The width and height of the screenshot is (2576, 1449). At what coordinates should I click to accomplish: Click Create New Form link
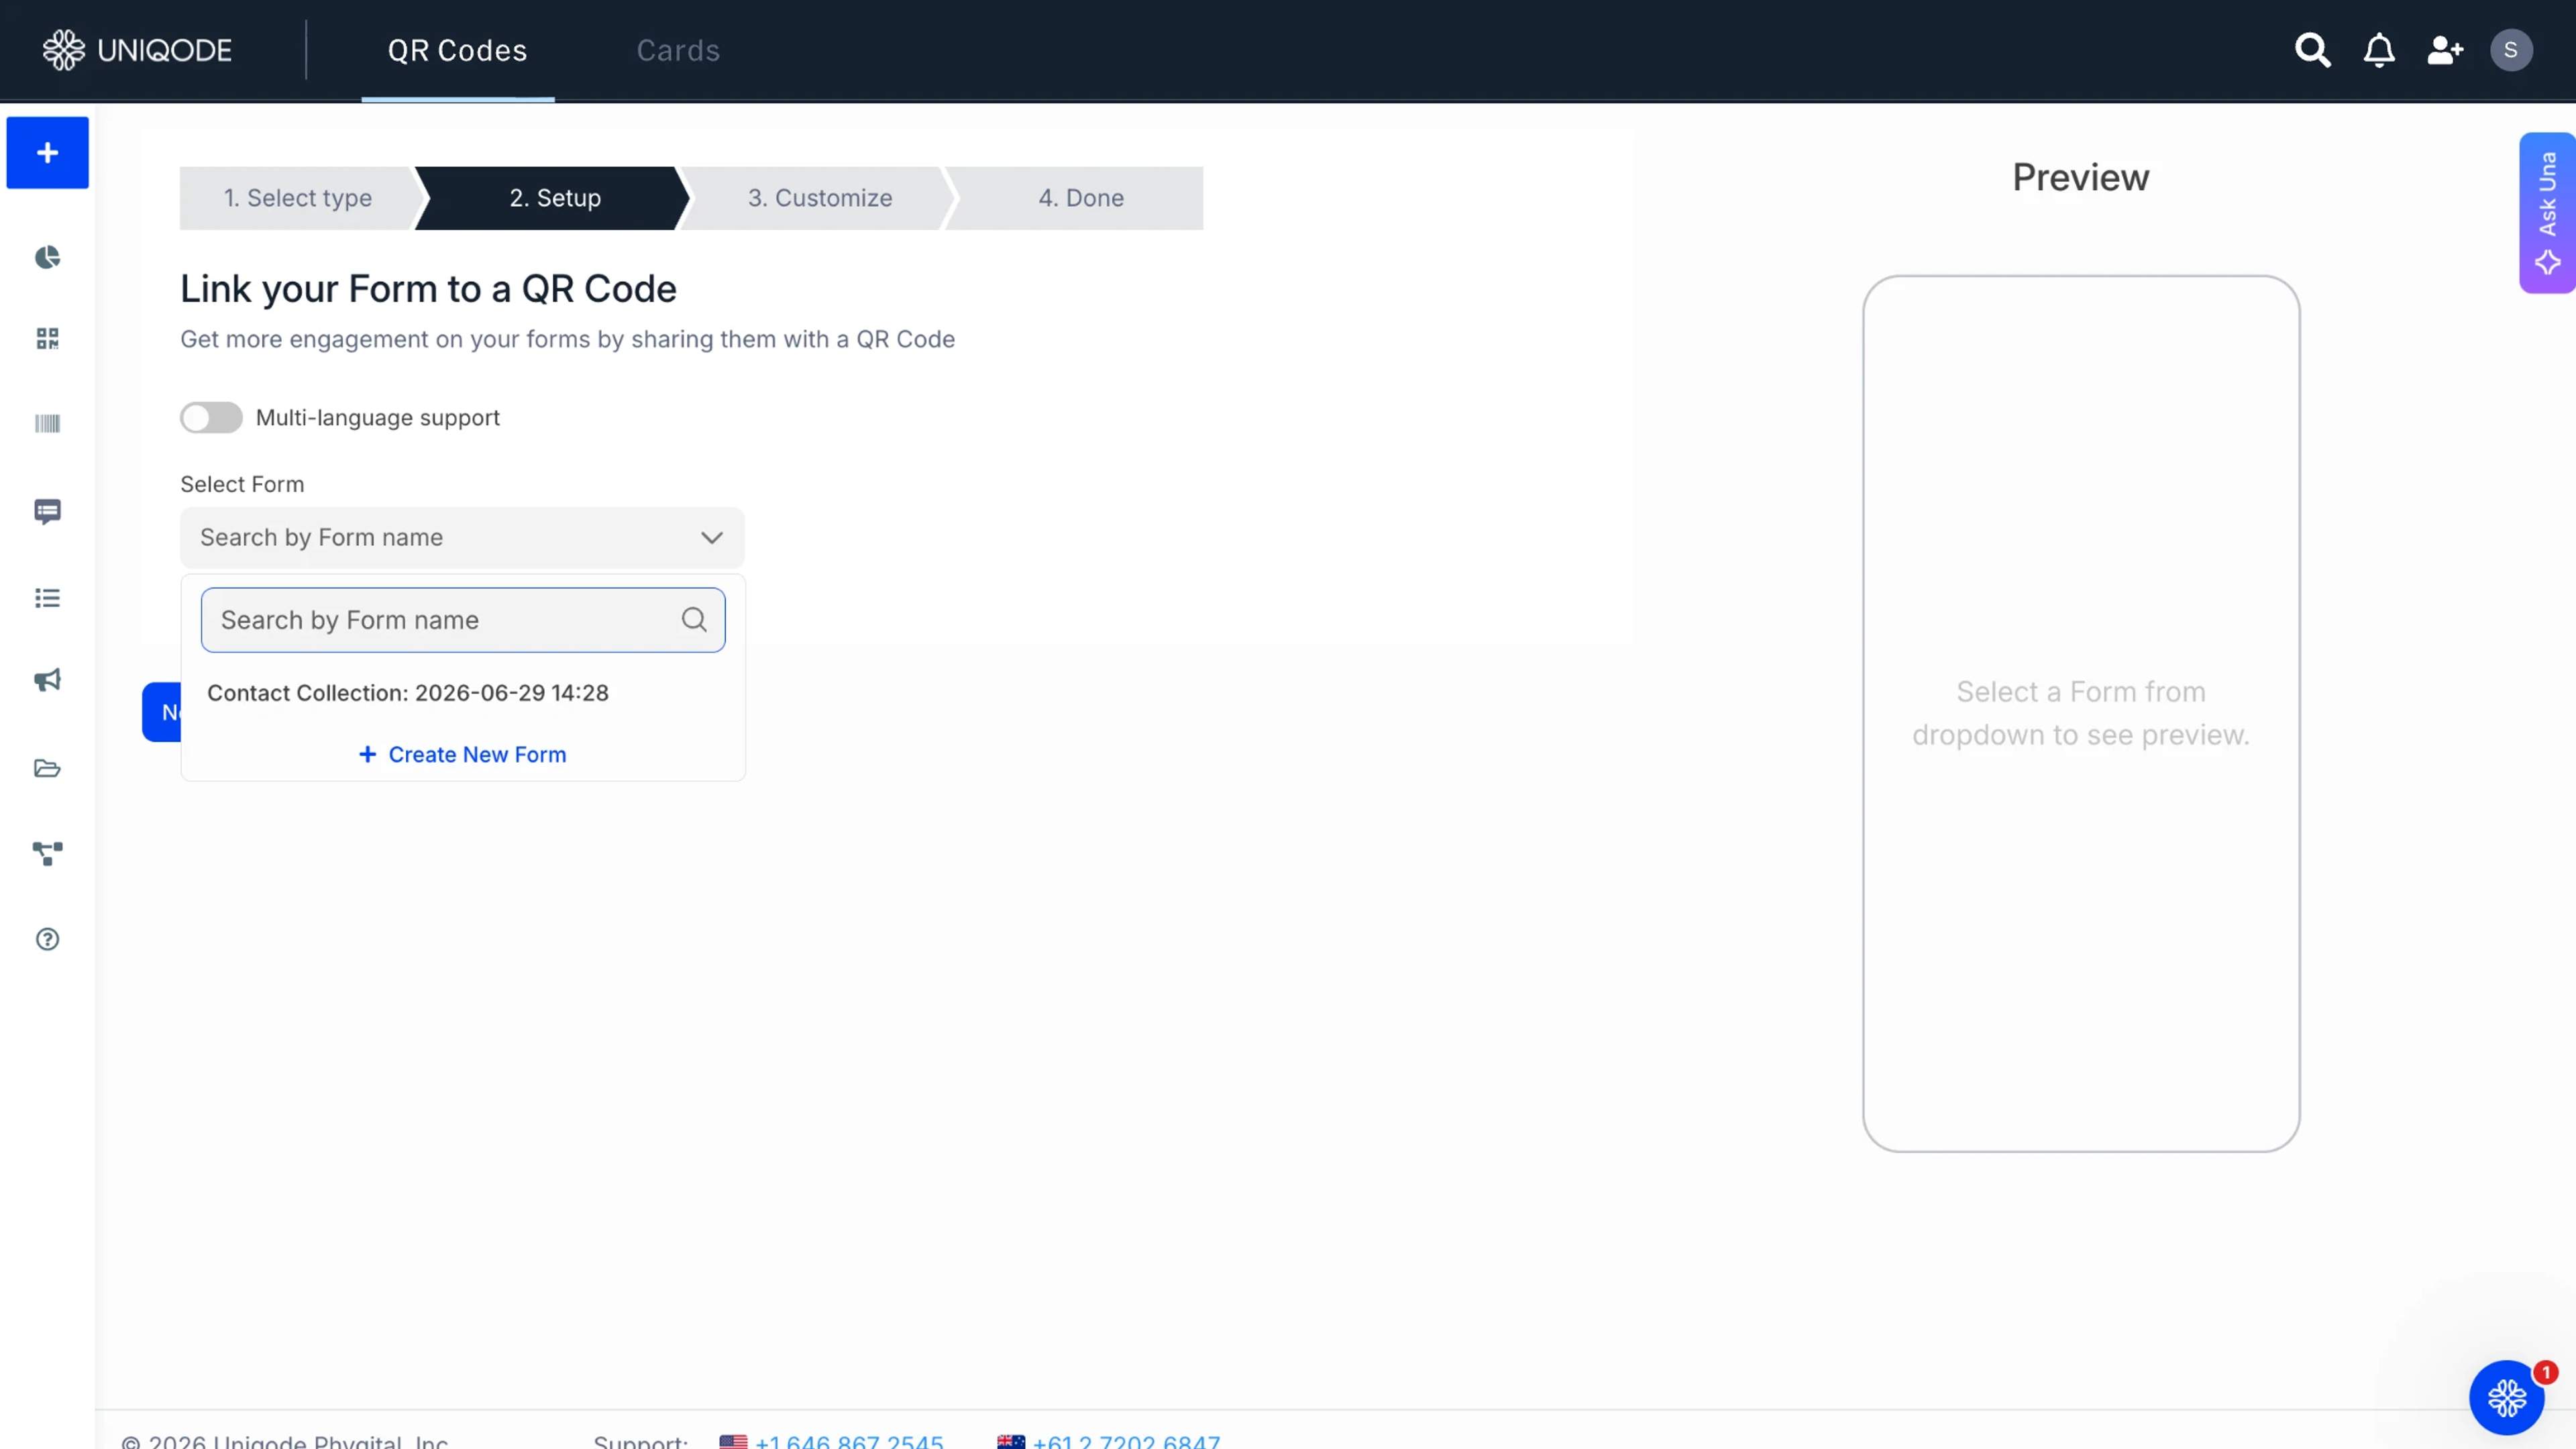[x=463, y=755]
